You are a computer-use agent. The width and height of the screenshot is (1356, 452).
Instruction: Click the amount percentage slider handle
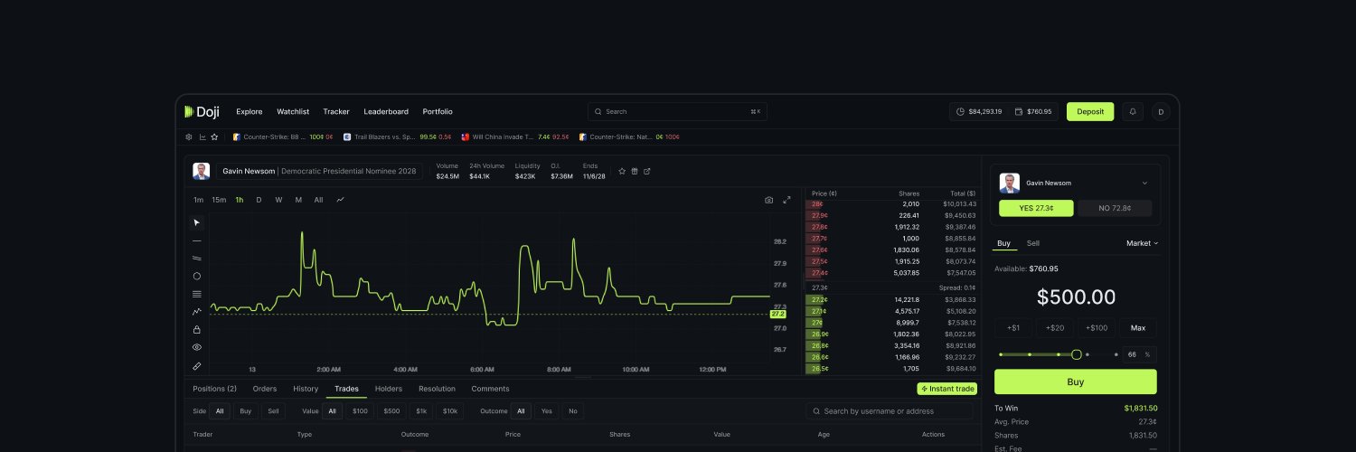coord(1076,354)
